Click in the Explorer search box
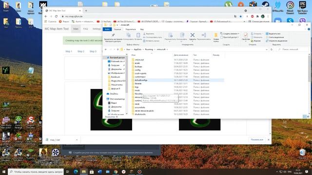Screen dimensions: 312x175 click(292, 50)
